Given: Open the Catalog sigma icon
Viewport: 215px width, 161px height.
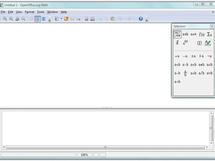Looking at the screenshot, I should pos(44,19).
